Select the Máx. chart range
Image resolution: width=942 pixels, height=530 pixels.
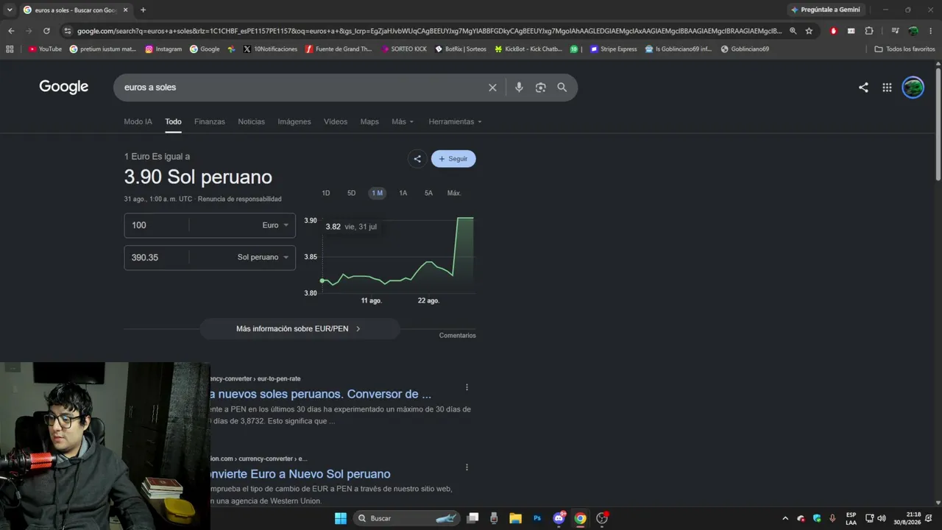click(454, 193)
